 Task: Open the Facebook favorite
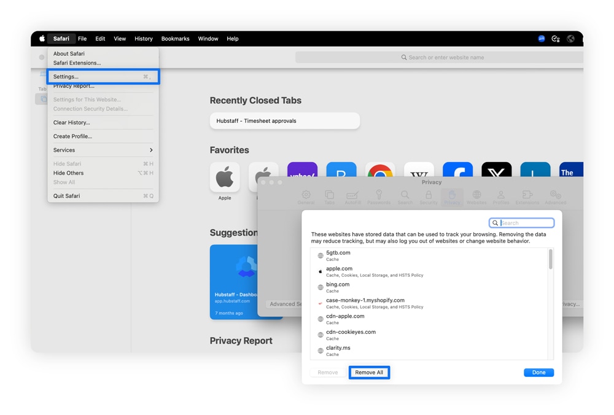458,171
